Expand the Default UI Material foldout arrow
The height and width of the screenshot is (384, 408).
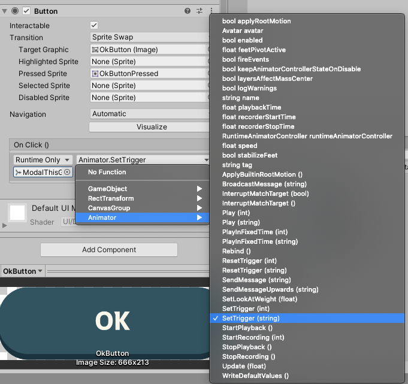pos(4,225)
